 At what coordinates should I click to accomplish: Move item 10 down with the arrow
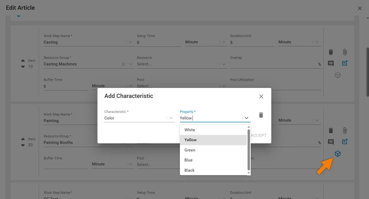[x=23, y=67]
